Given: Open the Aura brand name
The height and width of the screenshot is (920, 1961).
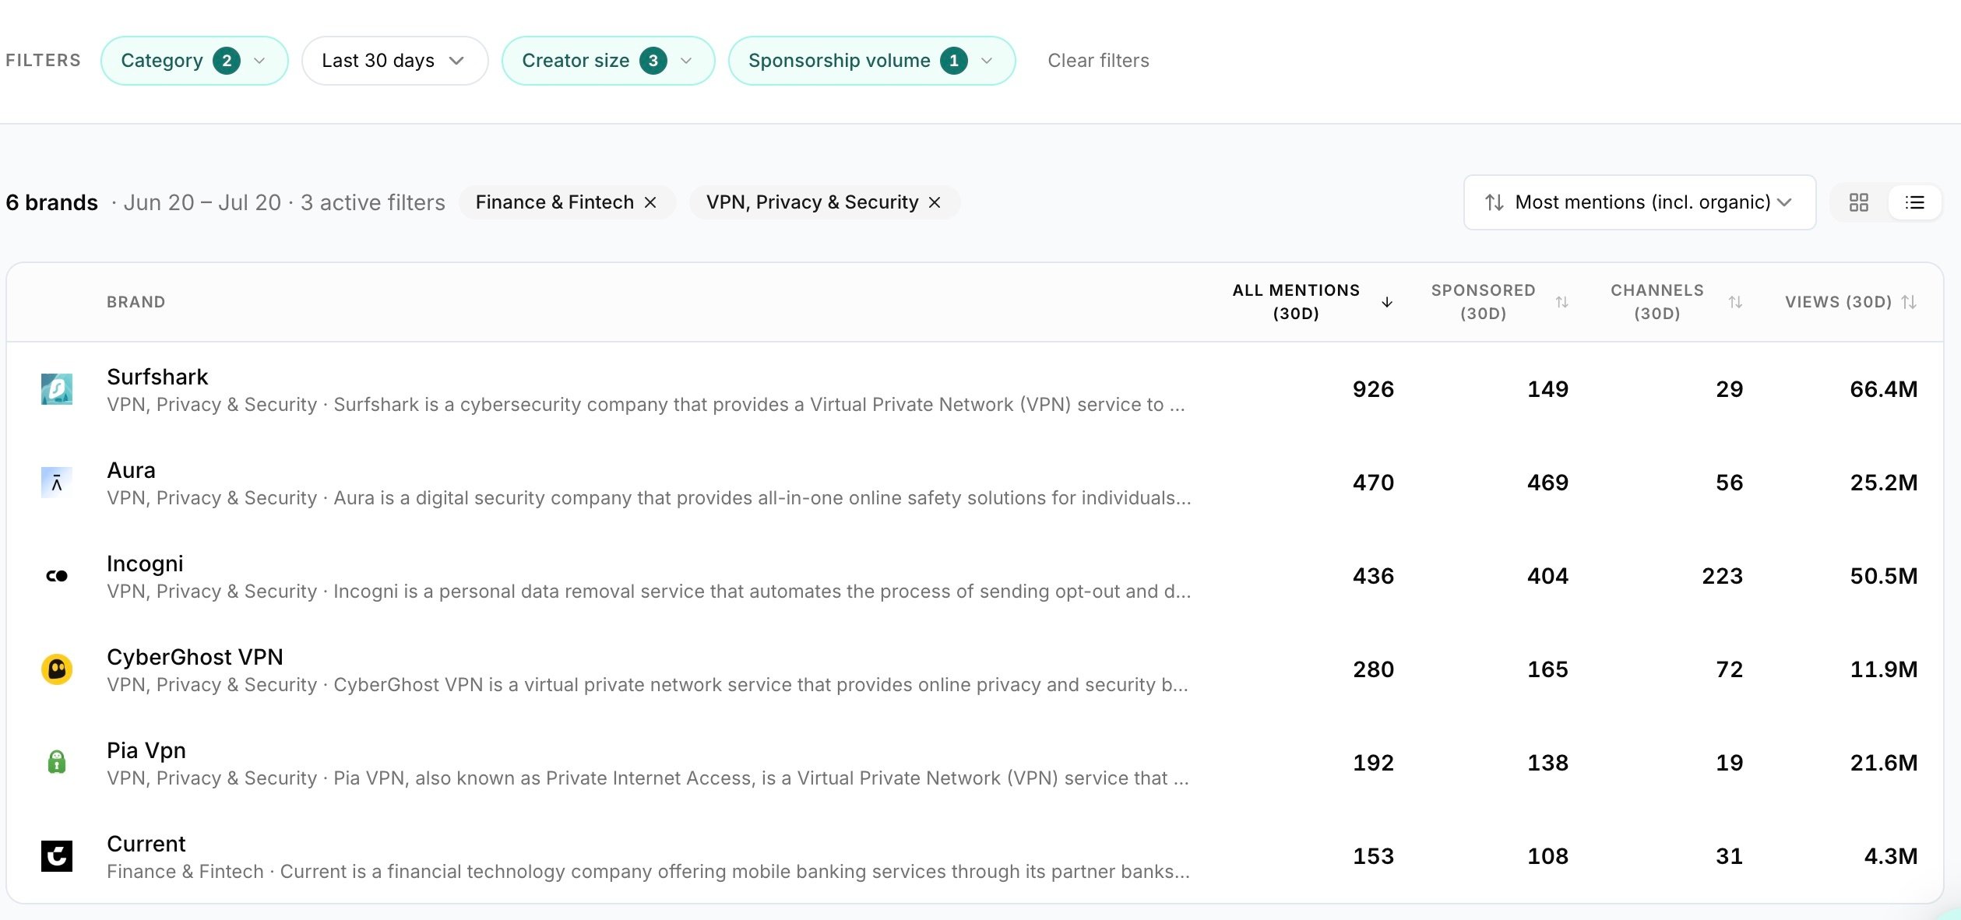Looking at the screenshot, I should pyautogui.click(x=131, y=470).
